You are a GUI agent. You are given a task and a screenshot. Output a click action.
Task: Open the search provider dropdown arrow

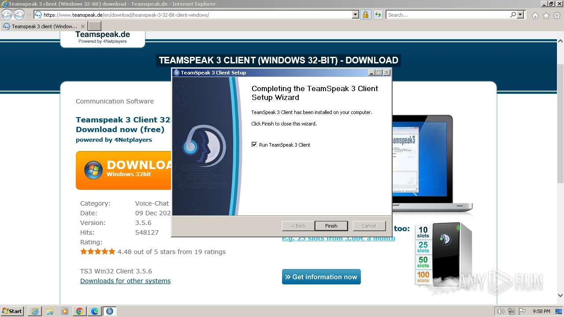tap(520, 15)
